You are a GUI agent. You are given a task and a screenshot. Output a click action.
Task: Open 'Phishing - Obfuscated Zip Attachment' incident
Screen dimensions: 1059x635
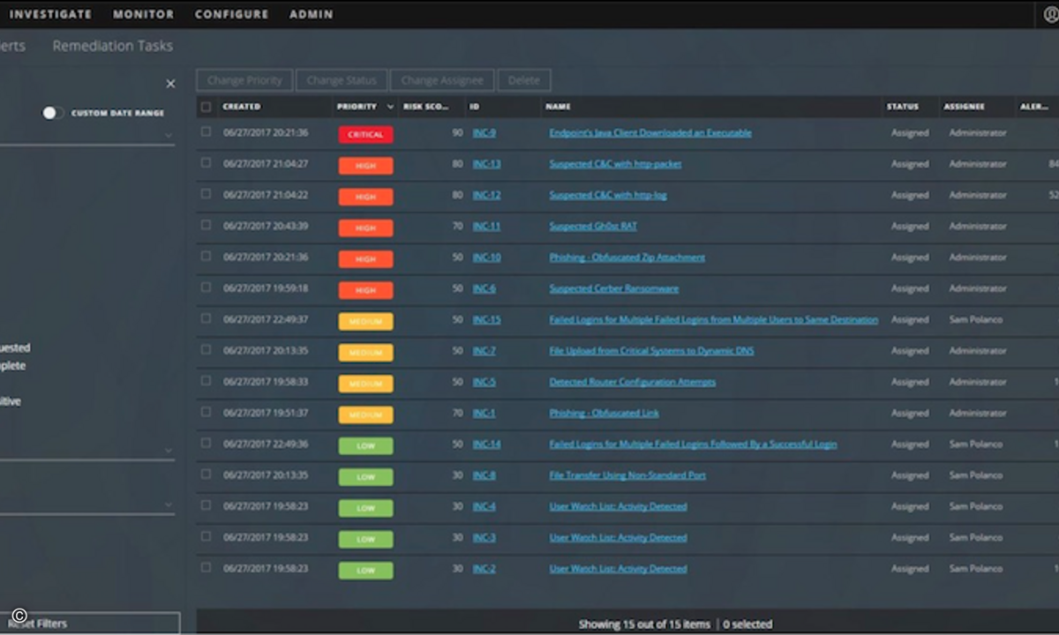click(627, 258)
